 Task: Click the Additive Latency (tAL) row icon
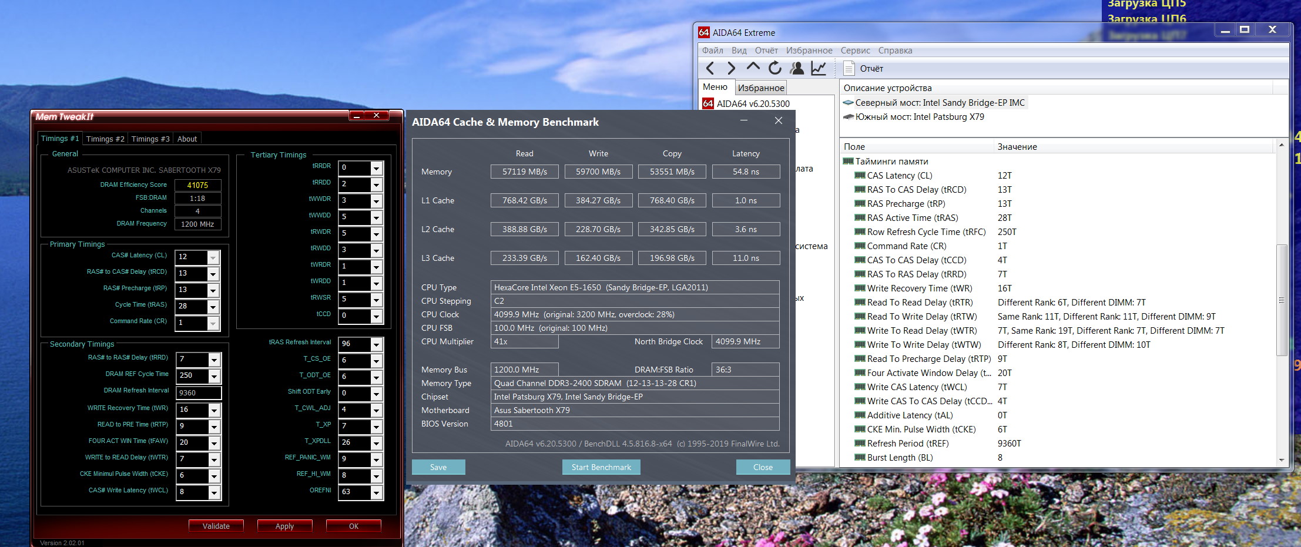click(860, 415)
